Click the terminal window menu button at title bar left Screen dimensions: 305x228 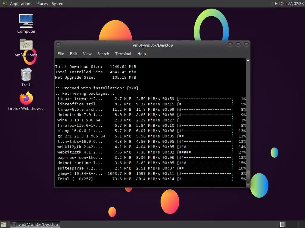pyautogui.click(x=58, y=45)
